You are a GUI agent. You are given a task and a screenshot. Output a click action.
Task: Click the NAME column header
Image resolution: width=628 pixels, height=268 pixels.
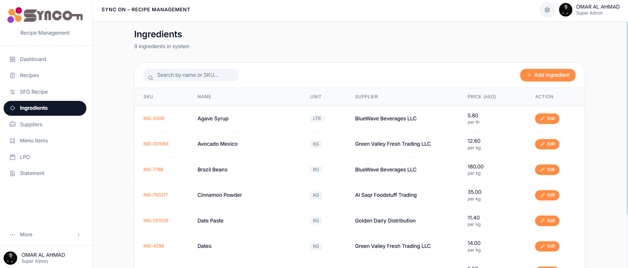click(x=204, y=97)
